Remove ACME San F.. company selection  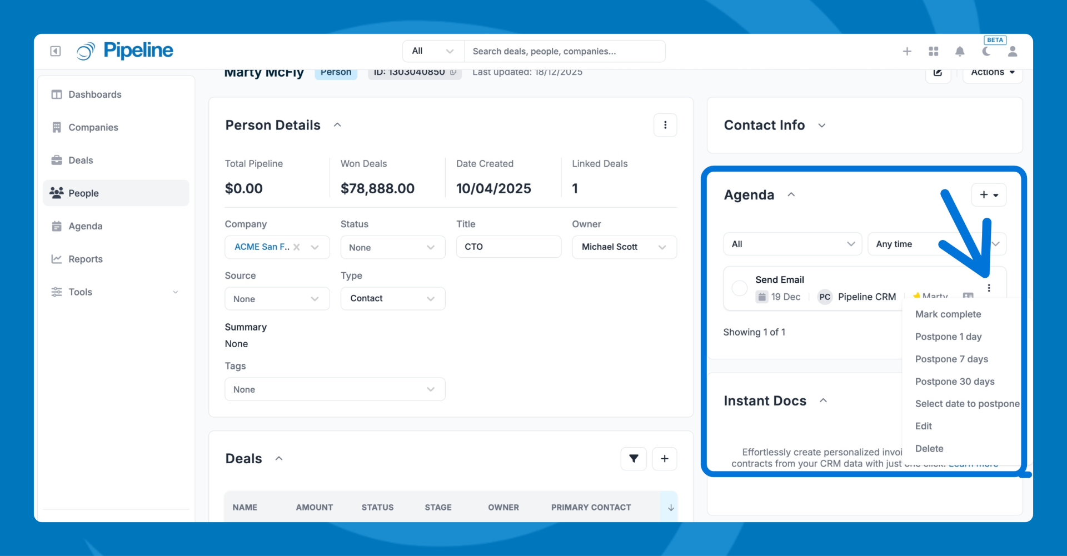[297, 247]
